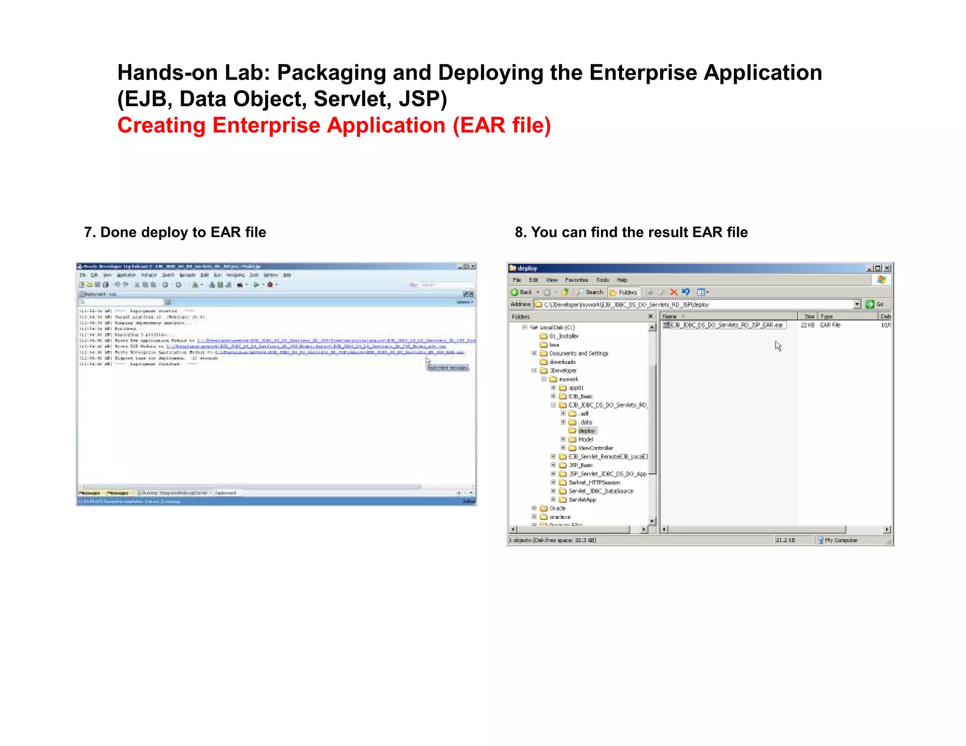
Task: Select the EJB_JDBC_DS_DO_Servlets_RD_ folder in tree
Action: click(x=604, y=405)
